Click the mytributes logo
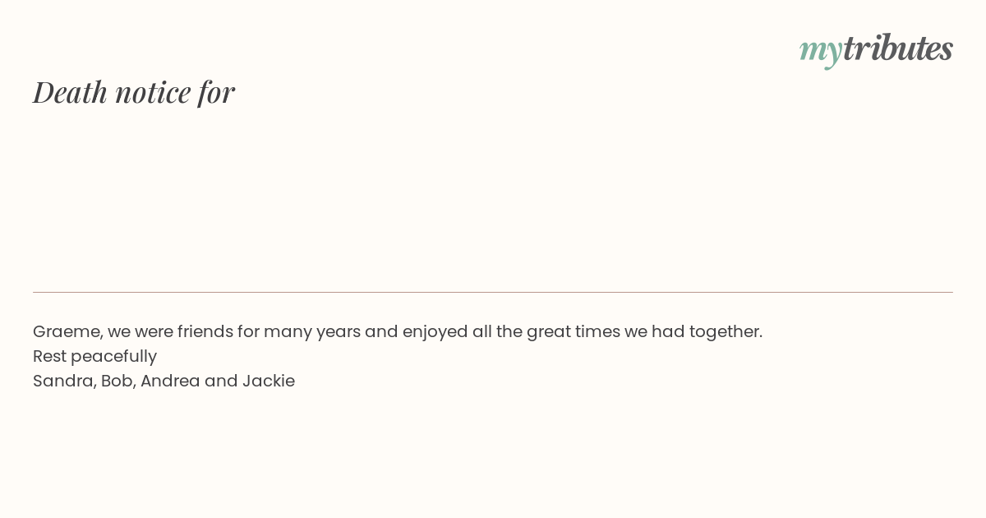This screenshot has width=986, height=518. (876, 49)
